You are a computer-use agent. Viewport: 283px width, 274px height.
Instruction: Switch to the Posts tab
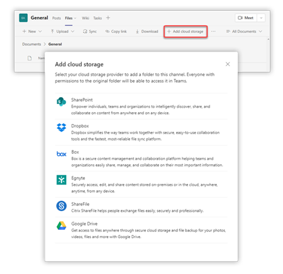tap(57, 18)
